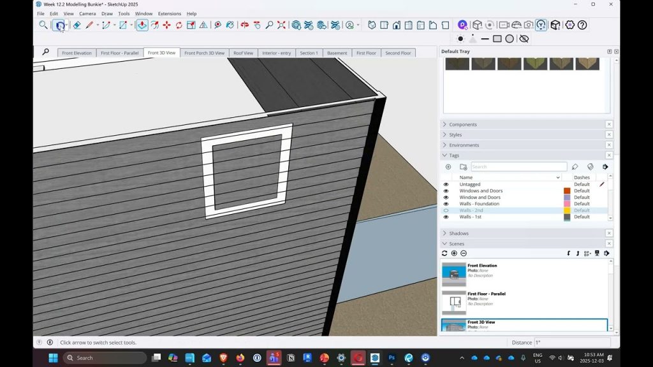Collapse the Scenes panel
653x367 pixels.
pos(457,243)
